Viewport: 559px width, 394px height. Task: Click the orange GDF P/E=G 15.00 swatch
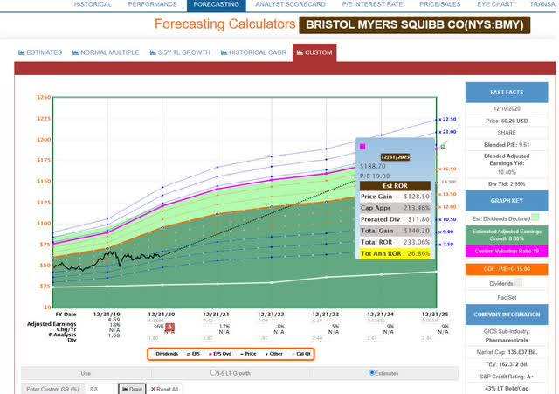507,269
